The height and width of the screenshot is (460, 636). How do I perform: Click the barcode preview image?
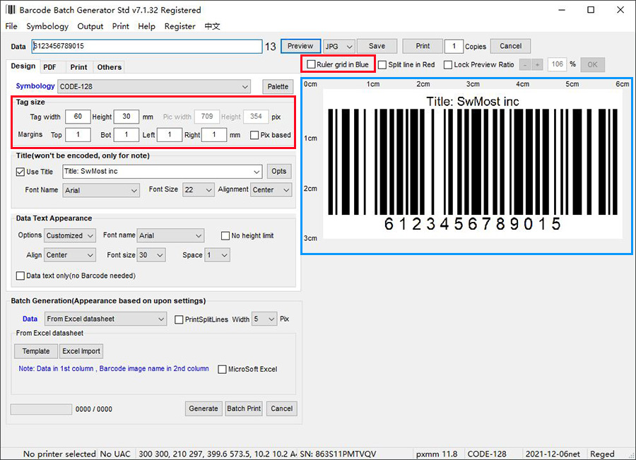pos(473,164)
